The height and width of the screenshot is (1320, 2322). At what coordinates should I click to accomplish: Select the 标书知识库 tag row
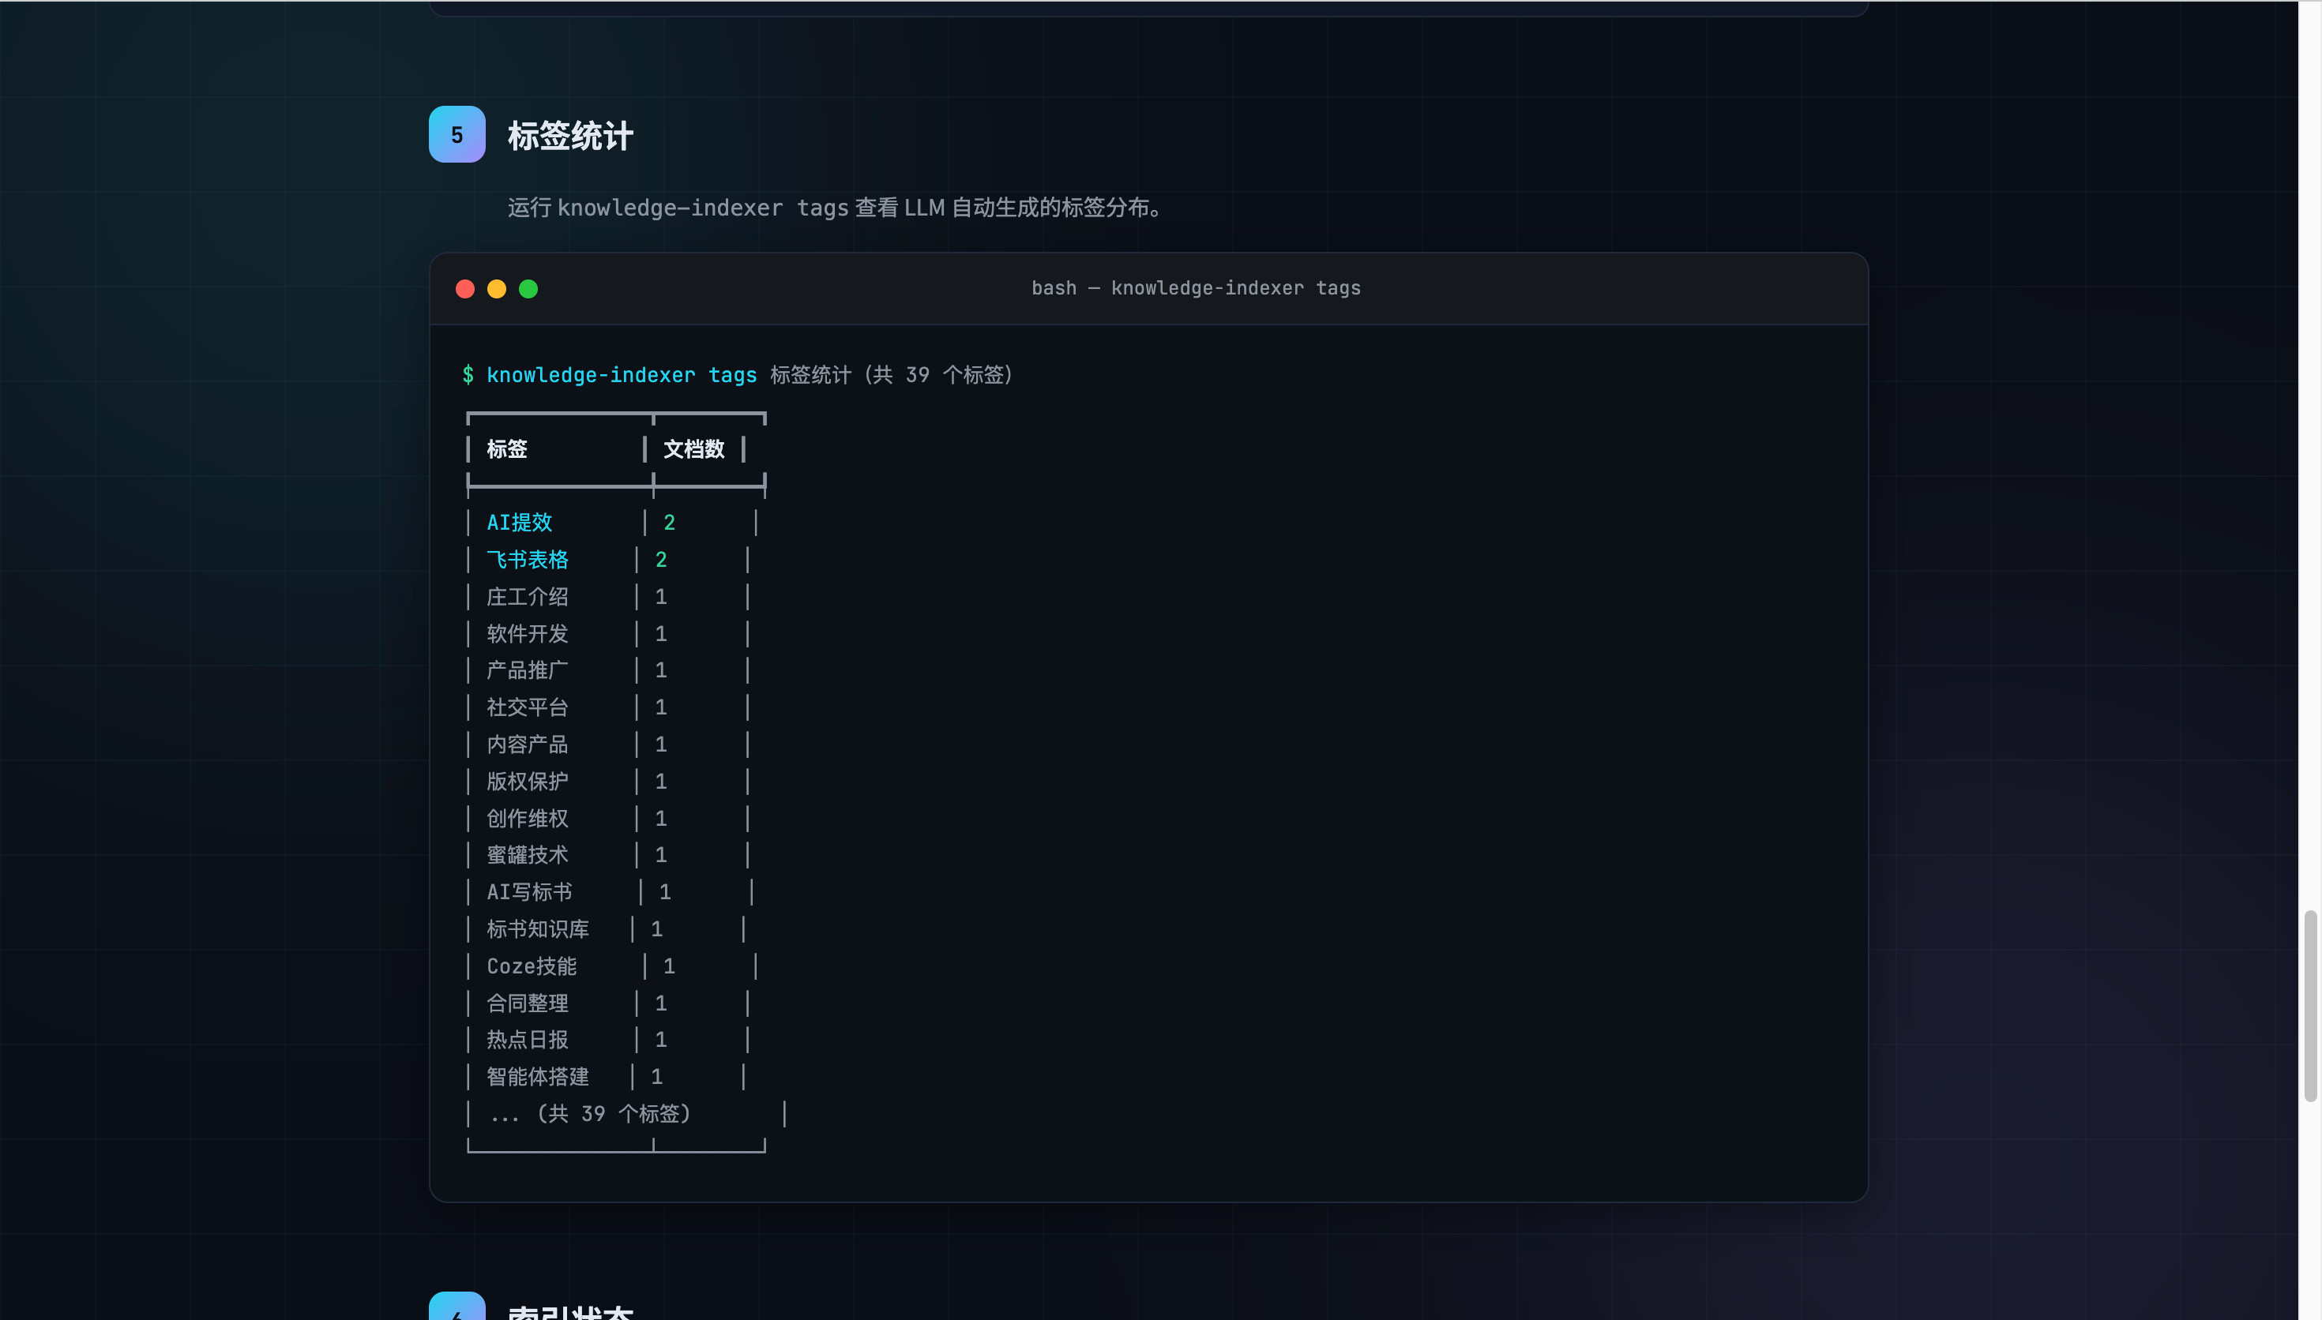pyautogui.click(x=538, y=929)
